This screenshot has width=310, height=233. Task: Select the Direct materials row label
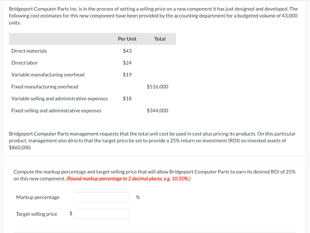click(x=29, y=51)
